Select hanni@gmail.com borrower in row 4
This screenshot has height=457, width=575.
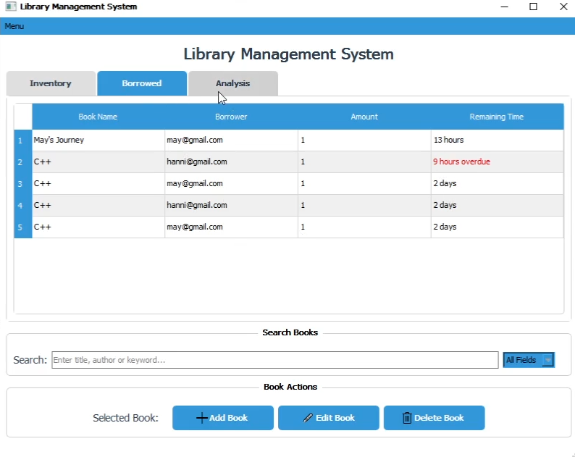[231, 206]
